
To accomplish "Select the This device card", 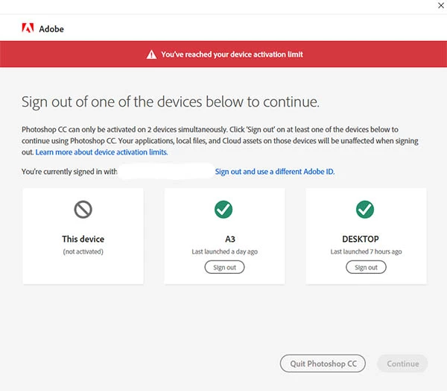I will pyautogui.click(x=83, y=236).
